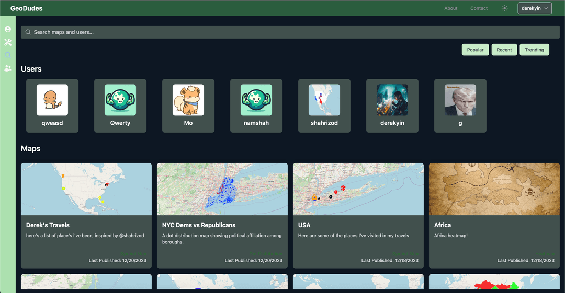This screenshot has width=565, height=293.
Task: Open Derek's Travels map thumbnail
Action: pos(86,189)
